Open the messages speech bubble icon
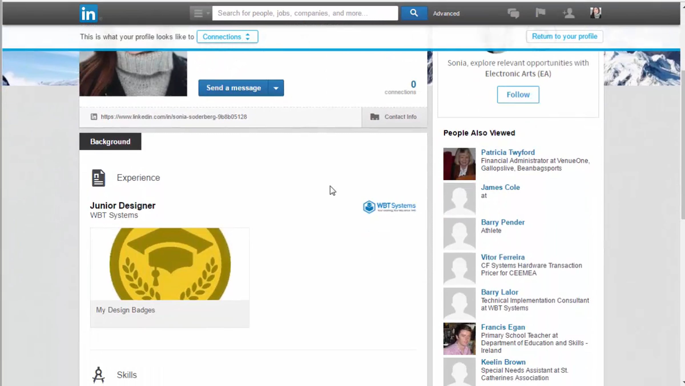Viewport: 685px width, 386px height. pyautogui.click(x=513, y=13)
